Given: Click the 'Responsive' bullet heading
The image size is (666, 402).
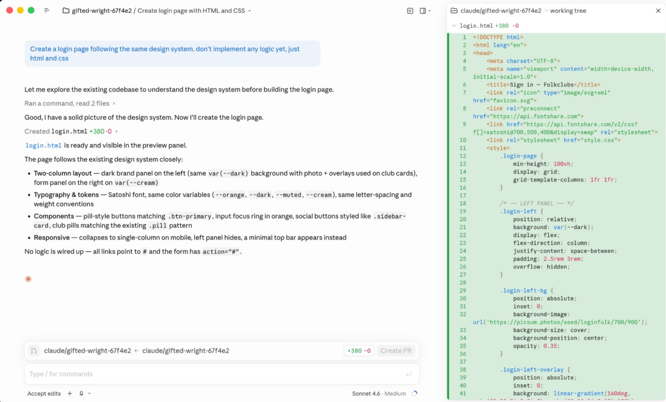Looking at the screenshot, I should click(52, 238).
